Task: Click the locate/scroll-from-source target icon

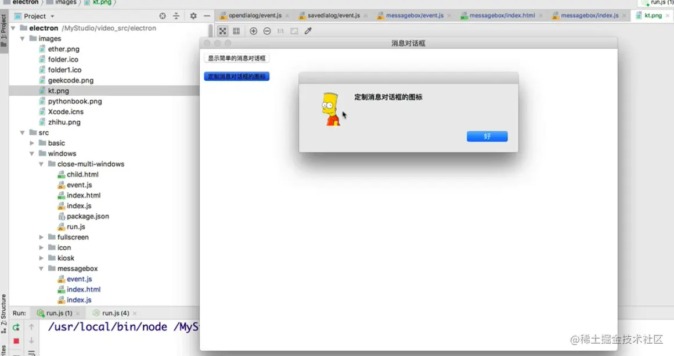Action: [163, 16]
